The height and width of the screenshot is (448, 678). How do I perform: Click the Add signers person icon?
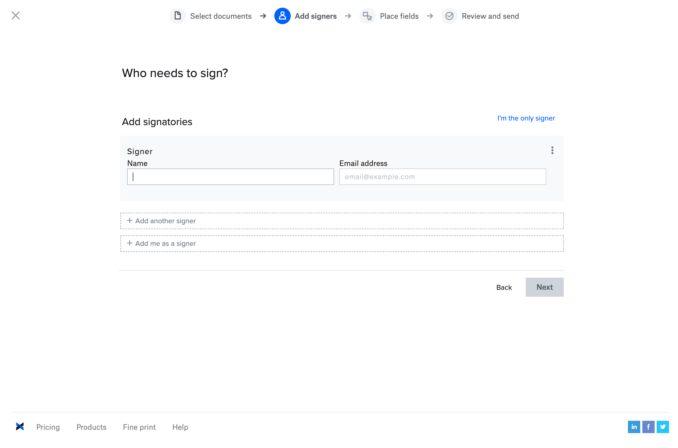pyautogui.click(x=282, y=16)
